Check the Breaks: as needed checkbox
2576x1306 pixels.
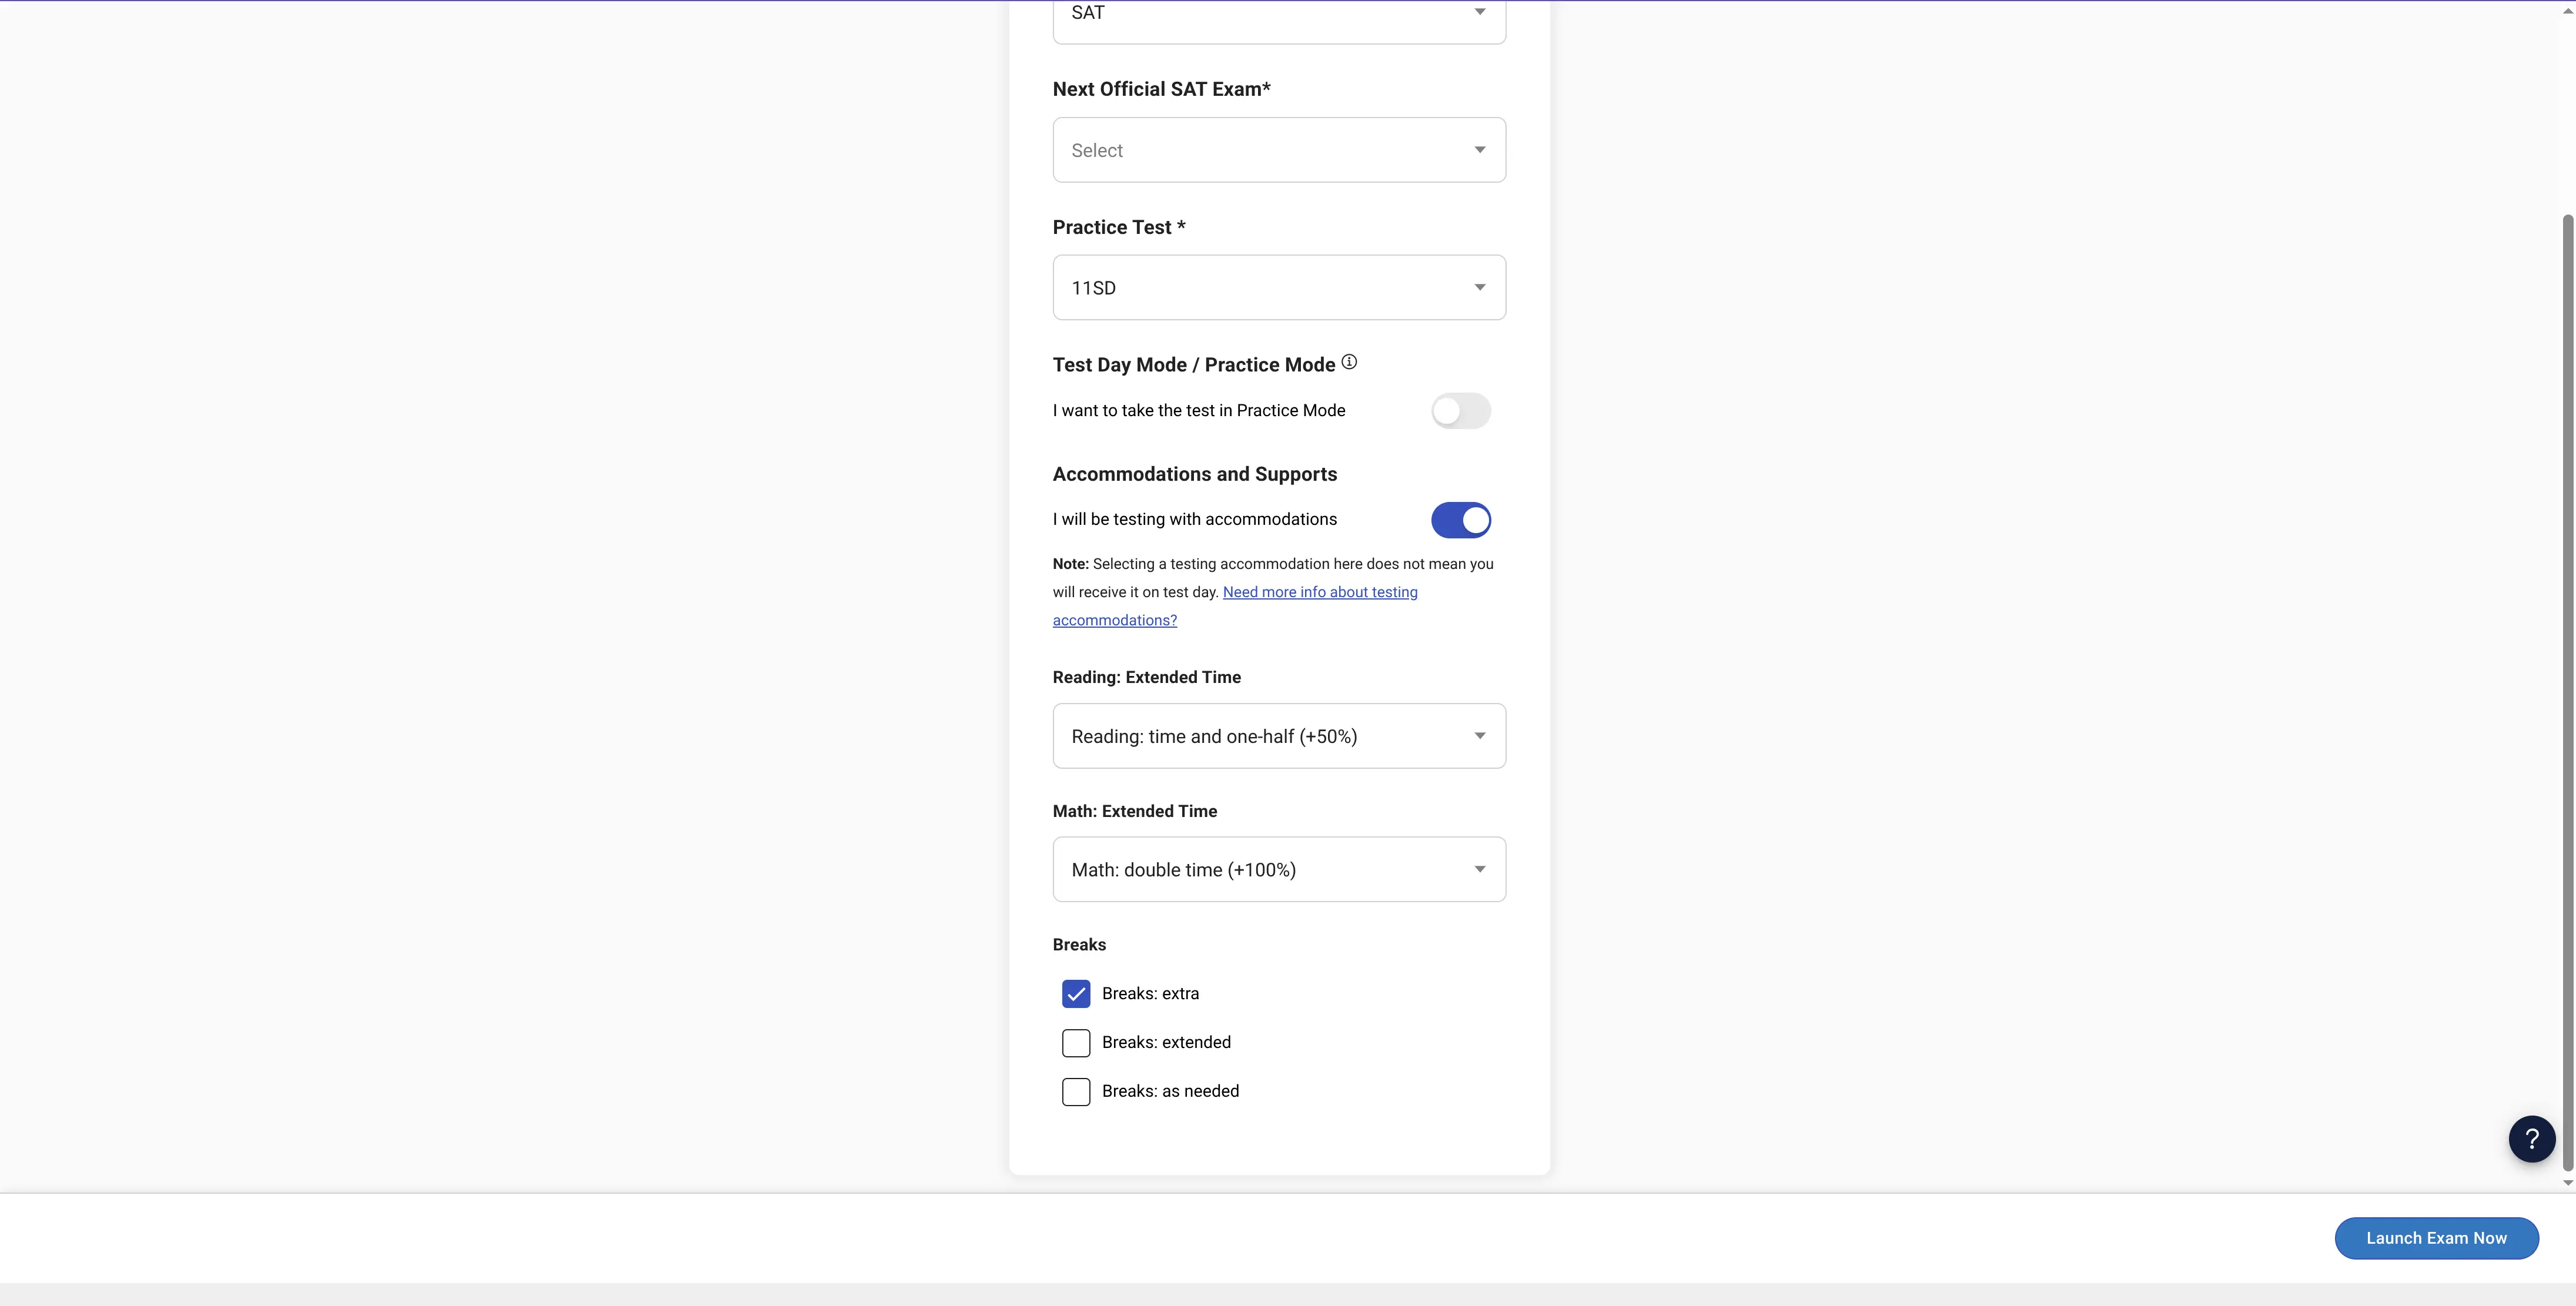pos(1076,1092)
